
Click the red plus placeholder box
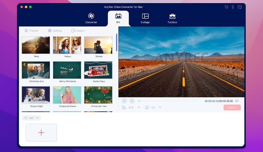(41, 133)
